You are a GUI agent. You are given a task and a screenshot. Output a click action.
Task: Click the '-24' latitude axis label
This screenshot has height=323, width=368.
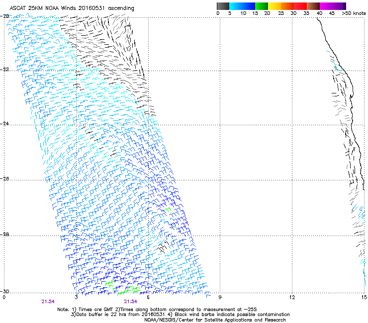(4, 123)
